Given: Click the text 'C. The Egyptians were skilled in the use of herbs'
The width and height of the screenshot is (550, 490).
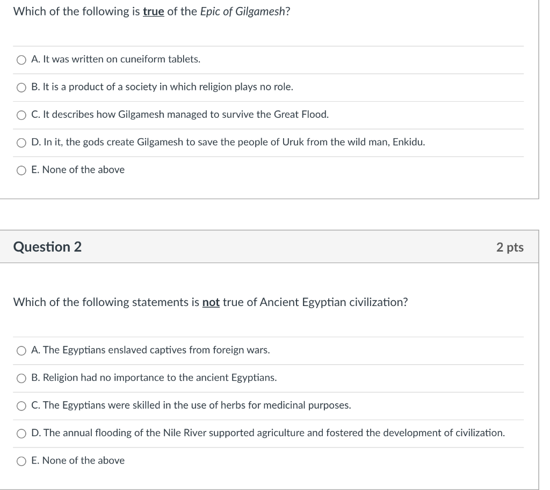Looking at the screenshot, I should coord(138,406).
